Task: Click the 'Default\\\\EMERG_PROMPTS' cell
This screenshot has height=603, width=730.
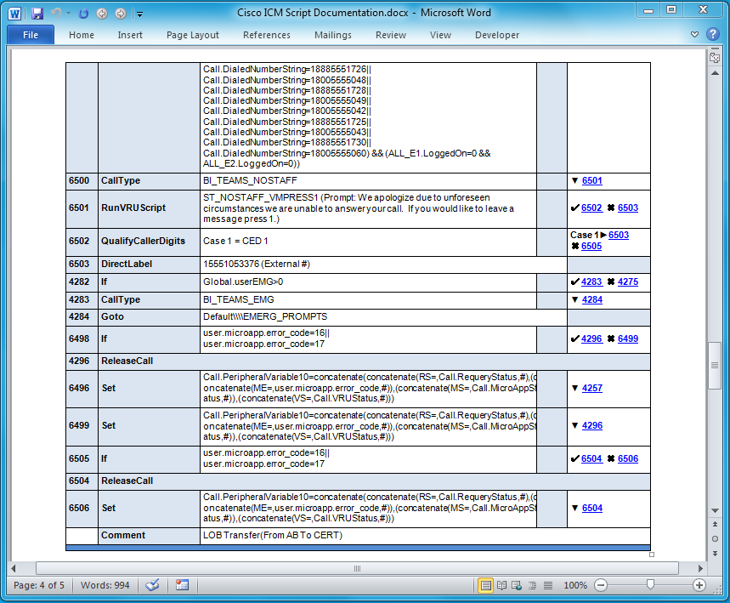Action: pos(383,317)
